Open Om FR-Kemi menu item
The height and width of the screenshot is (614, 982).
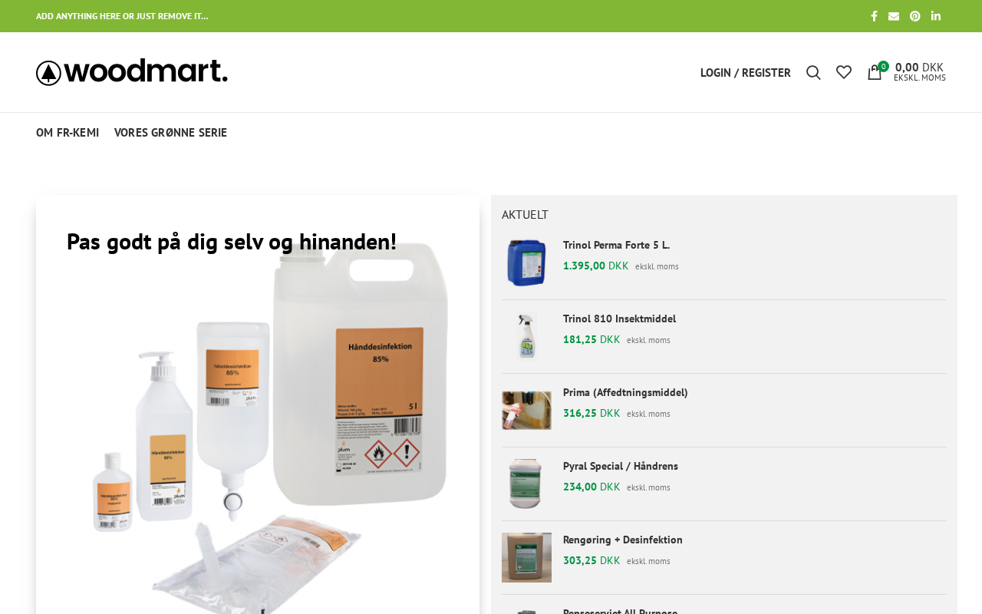pyautogui.click(x=68, y=132)
